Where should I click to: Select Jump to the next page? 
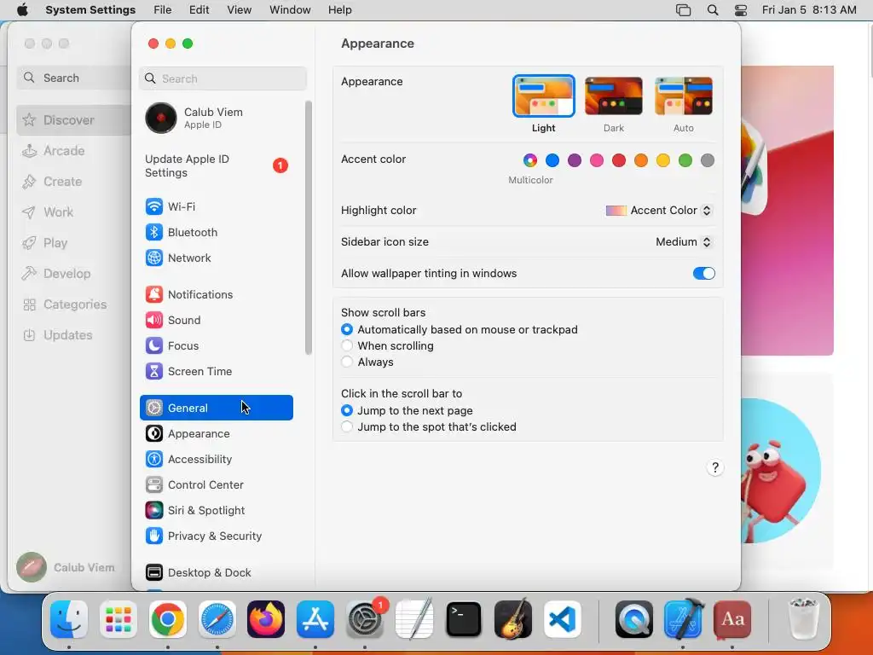(x=347, y=410)
